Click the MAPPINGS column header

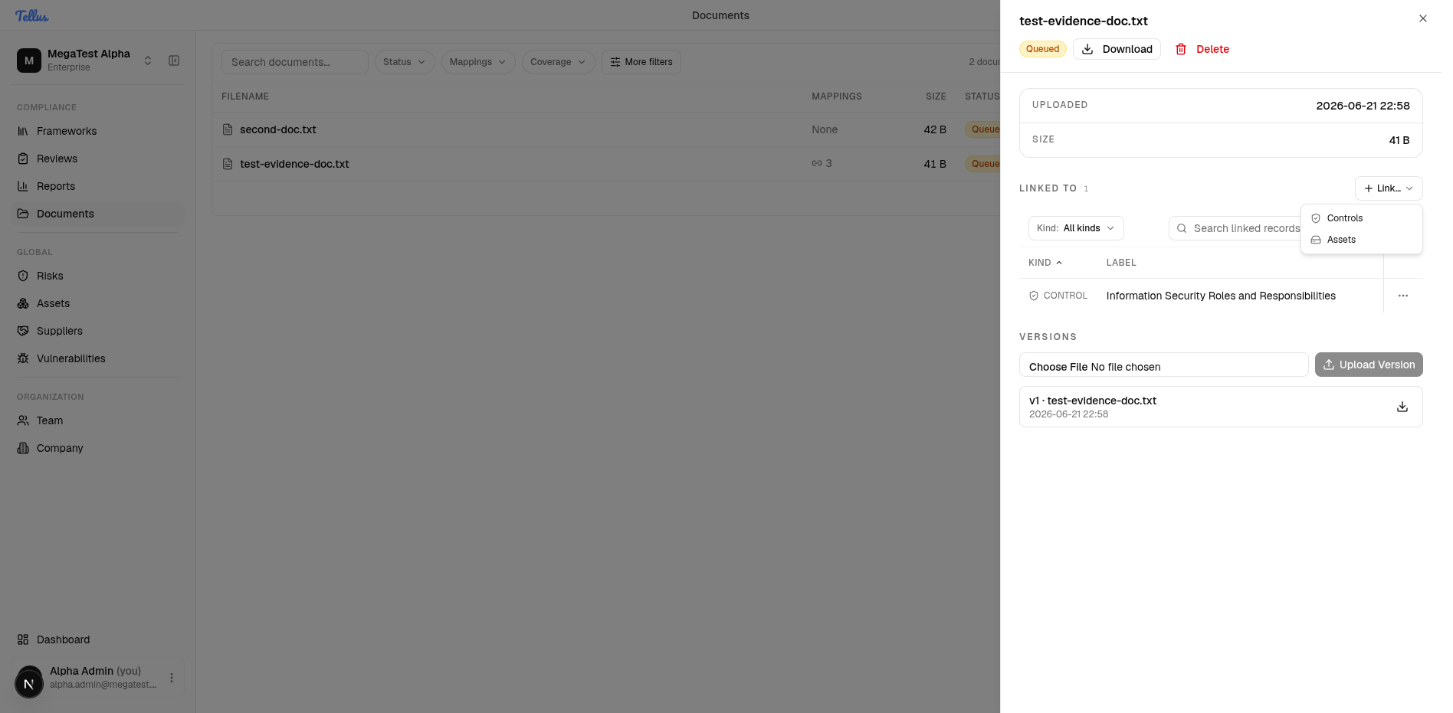837,96
